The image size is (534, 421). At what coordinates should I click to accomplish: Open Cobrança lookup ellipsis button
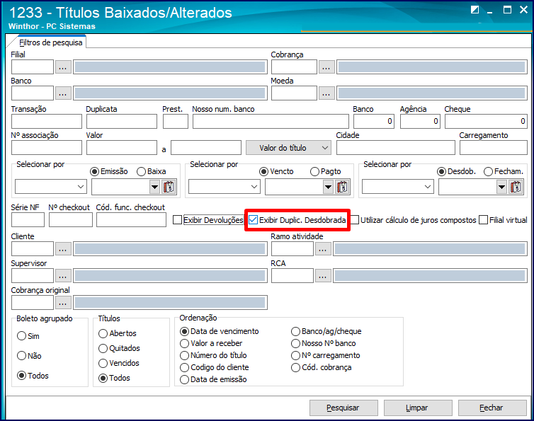pyautogui.click(x=326, y=67)
